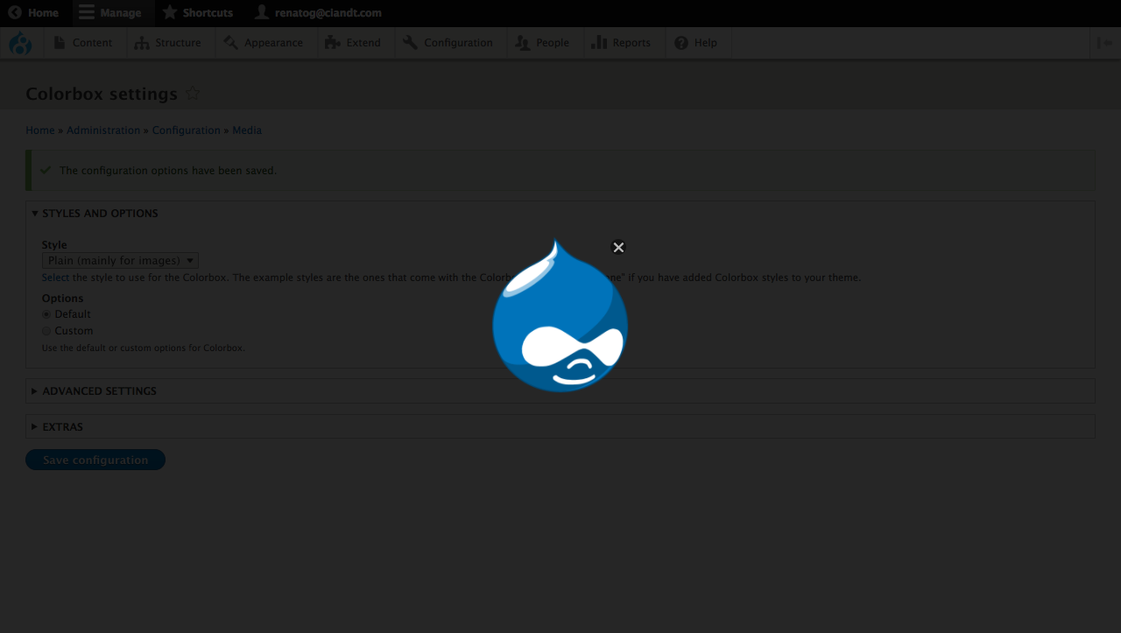This screenshot has height=633, width=1121.
Task: Open the Configuration menu
Action: point(448,43)
